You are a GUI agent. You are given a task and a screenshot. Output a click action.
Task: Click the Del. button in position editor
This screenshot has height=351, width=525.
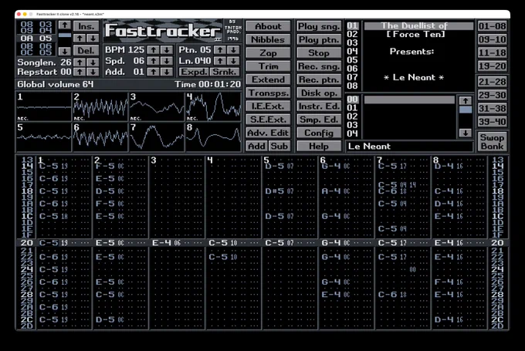point(86,51)
